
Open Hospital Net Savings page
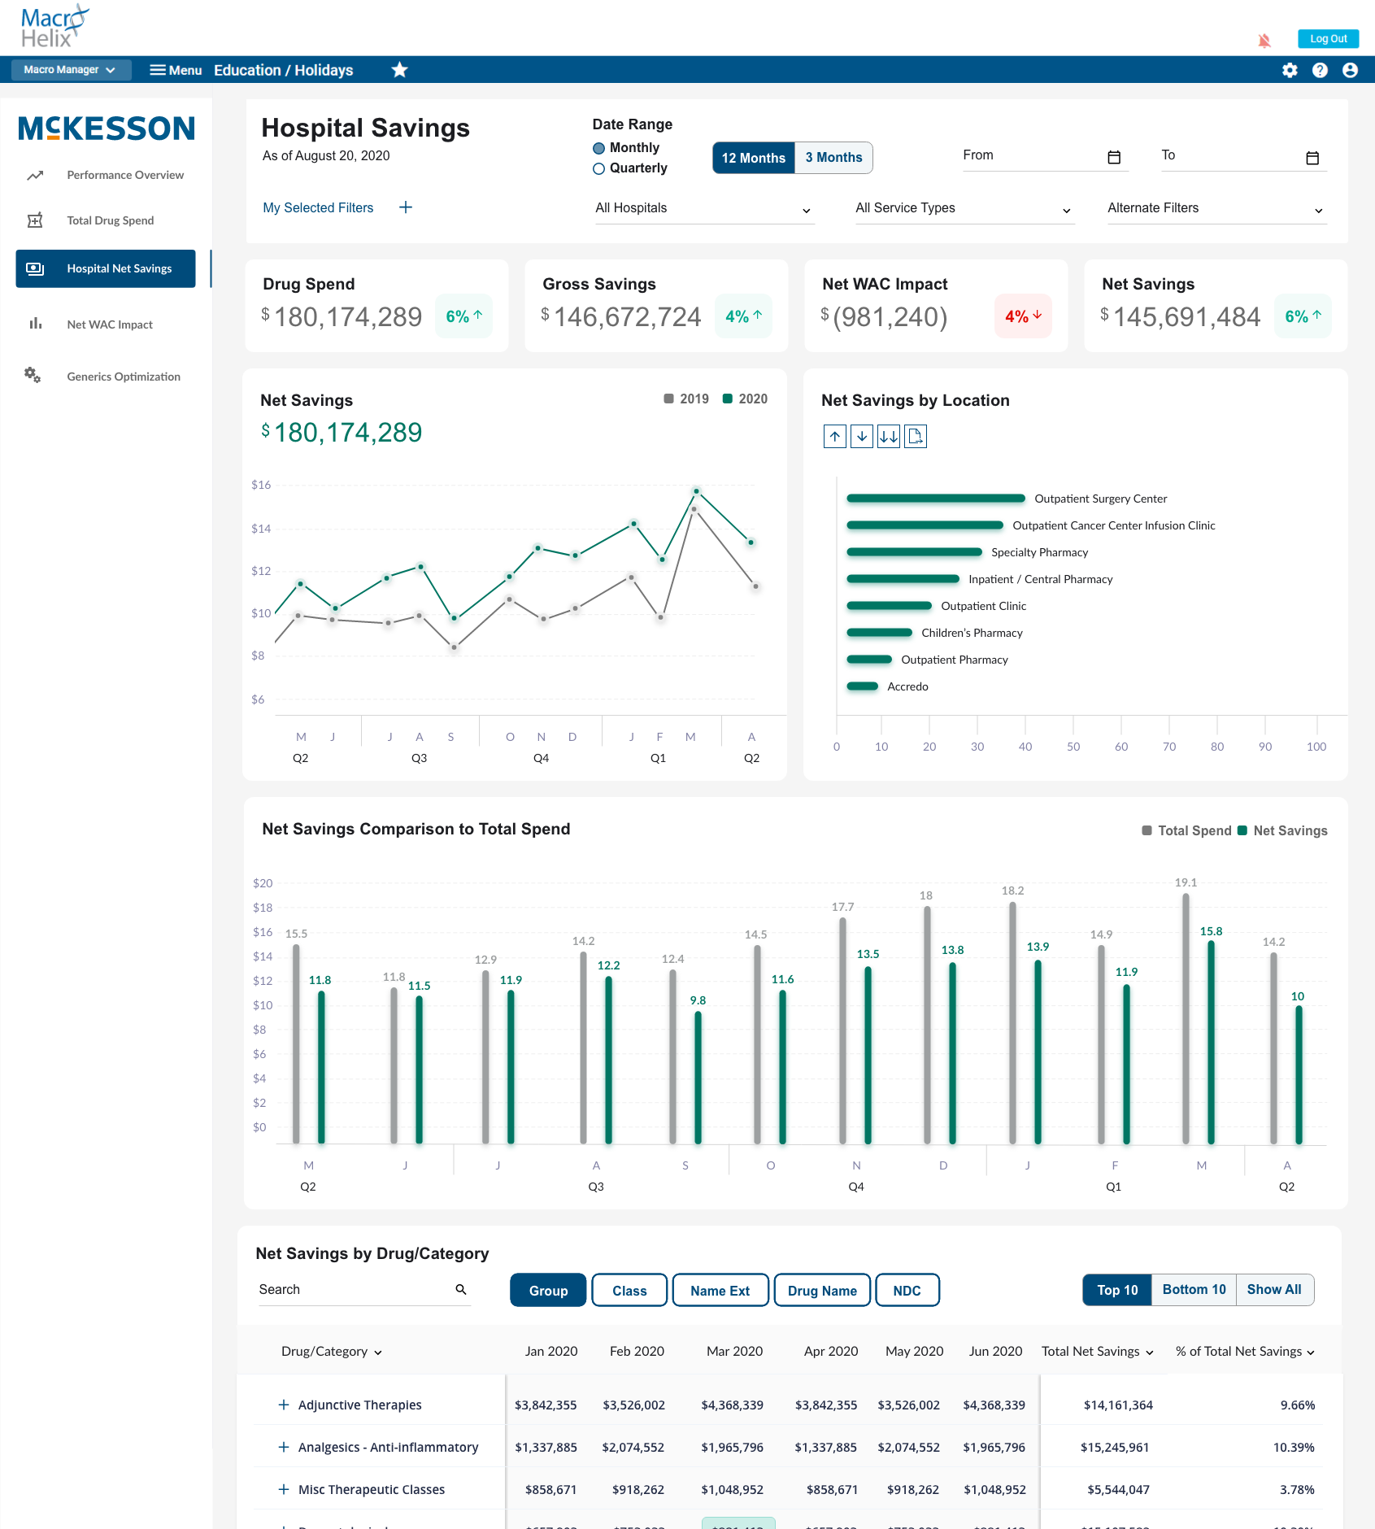coord(106,268)
